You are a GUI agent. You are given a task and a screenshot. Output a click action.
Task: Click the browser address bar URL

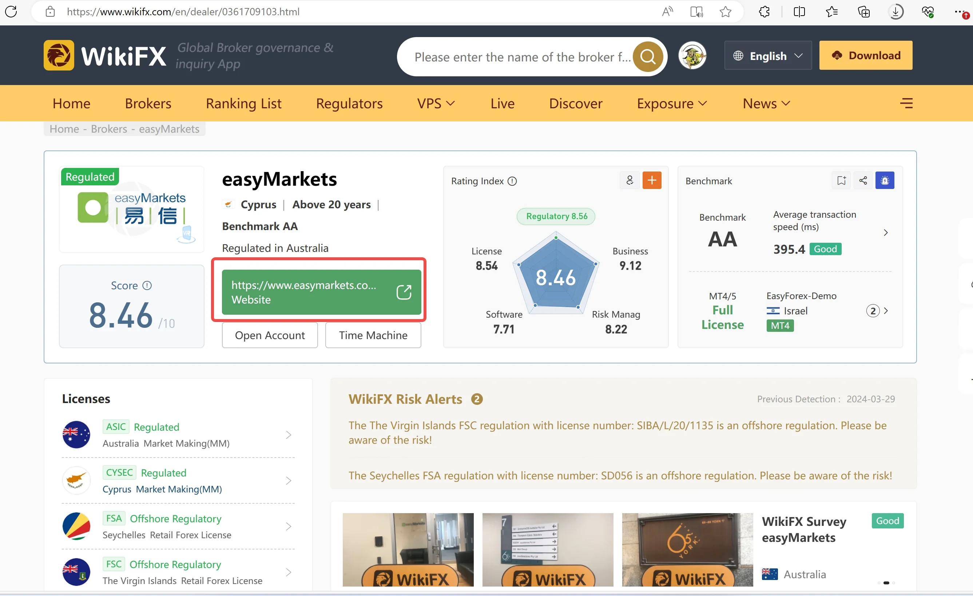pos(183,11)
